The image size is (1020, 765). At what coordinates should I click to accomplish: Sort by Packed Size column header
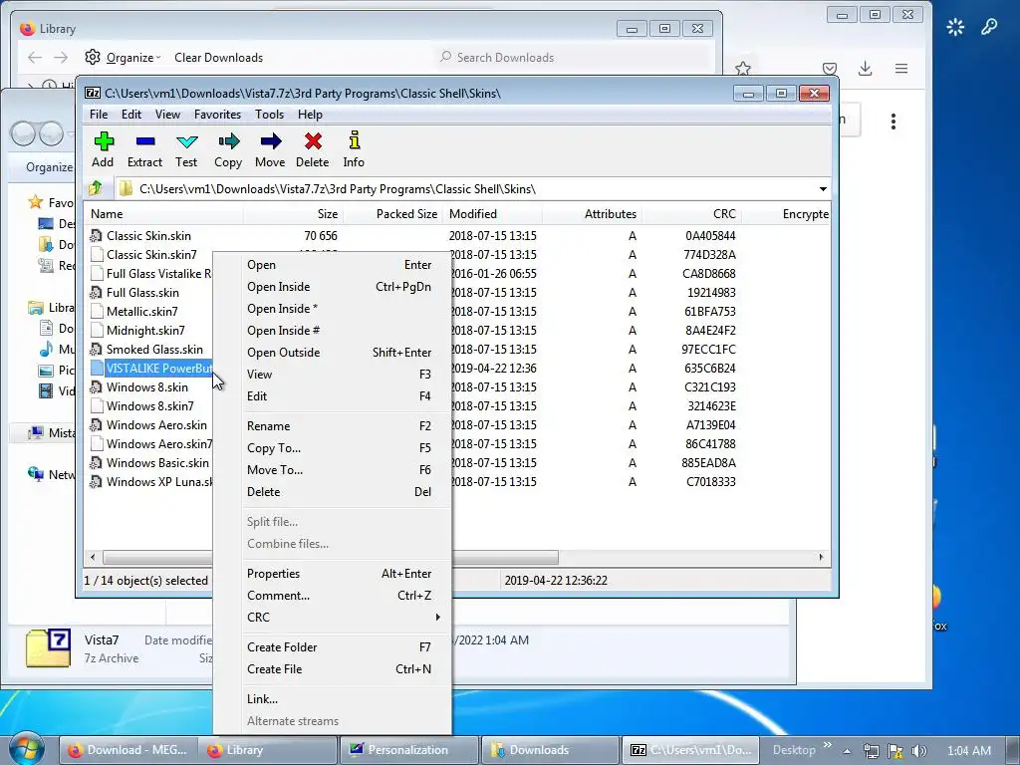(392, 214)
